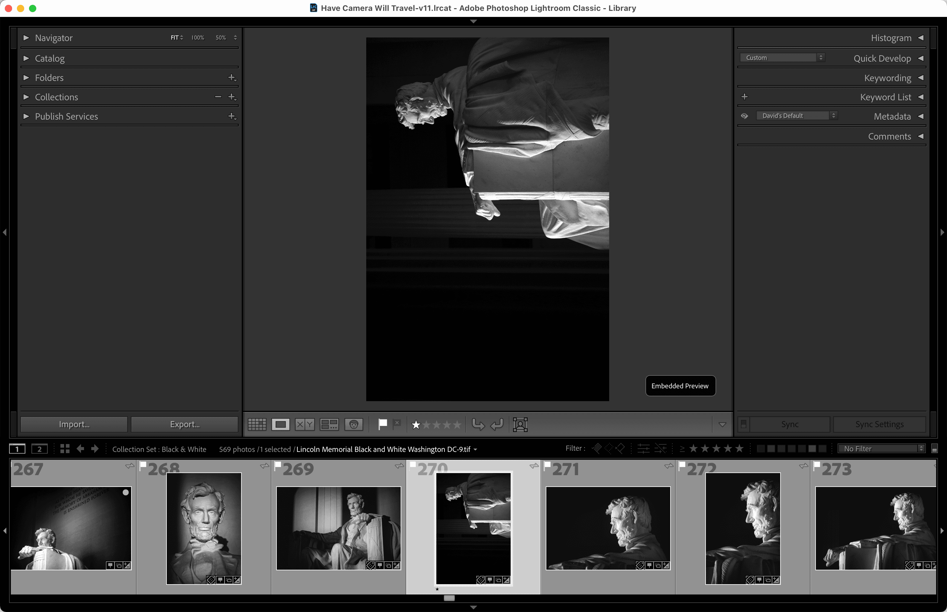Show top module picker panel arrow

473,21
